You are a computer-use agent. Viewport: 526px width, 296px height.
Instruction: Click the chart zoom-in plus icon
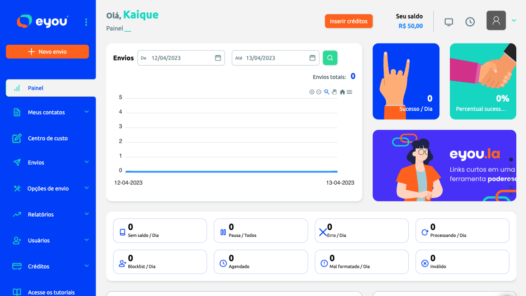coord(312,92)
